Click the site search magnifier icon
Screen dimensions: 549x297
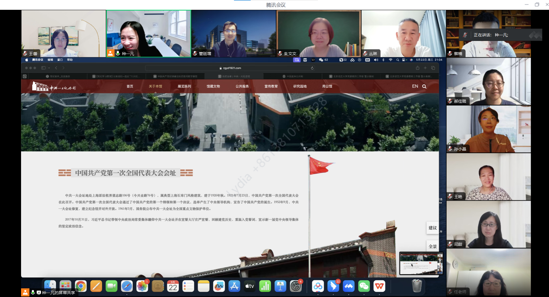424,87
